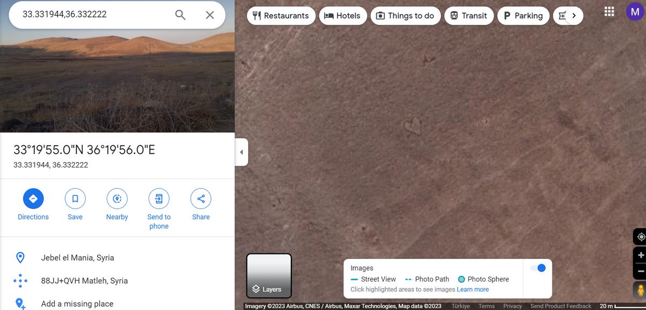Viewport: 646px width, 310px height.
Task: Click Jebel el Mania, Syria address row
Action: click(x=117, y=258)
